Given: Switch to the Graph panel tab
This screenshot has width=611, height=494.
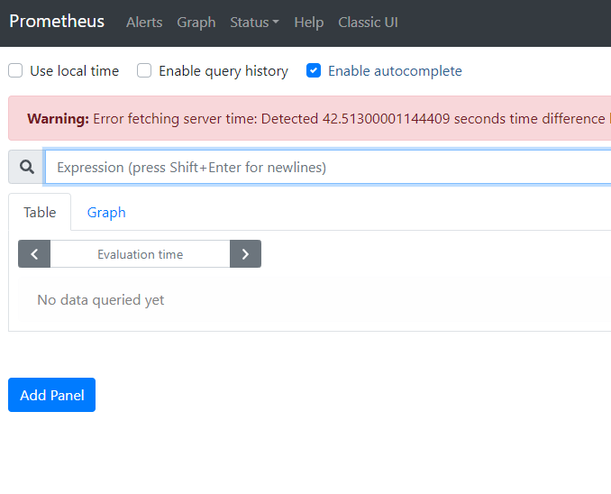Looking at the screenshot, I should click(x=106, y=212).
